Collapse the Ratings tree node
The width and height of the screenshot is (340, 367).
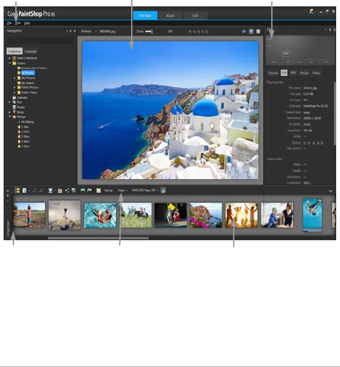[10, 117]
